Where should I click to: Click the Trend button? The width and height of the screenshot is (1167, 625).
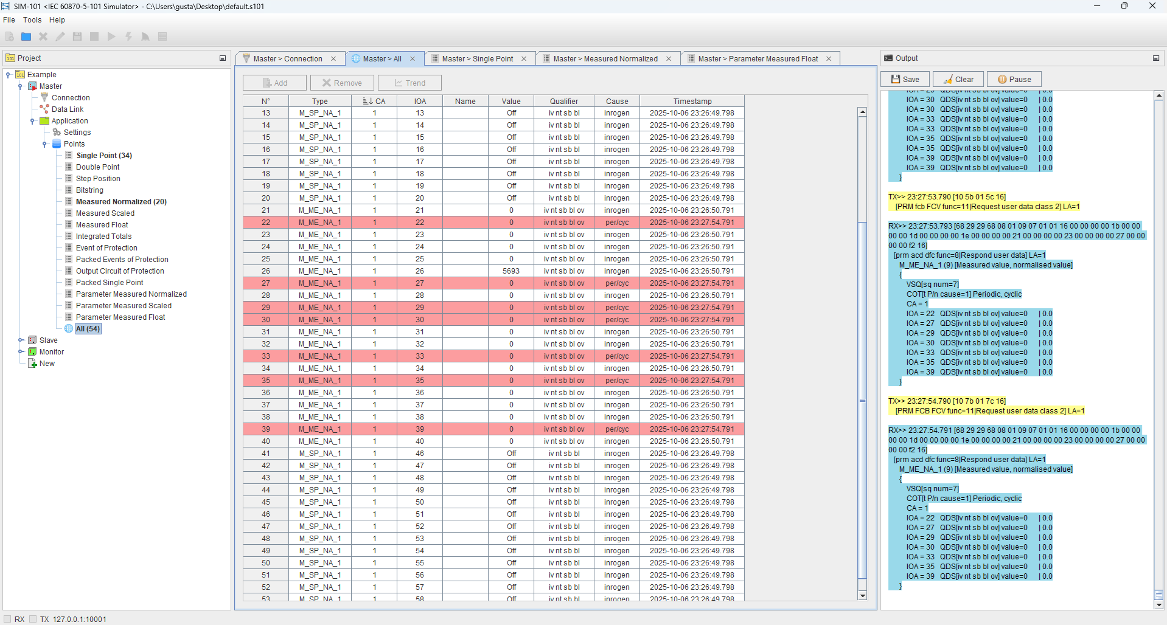(409, 83)
